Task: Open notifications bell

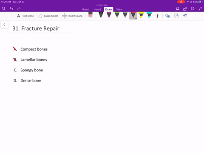Action: pyautogui.click(x=178, y=8)
